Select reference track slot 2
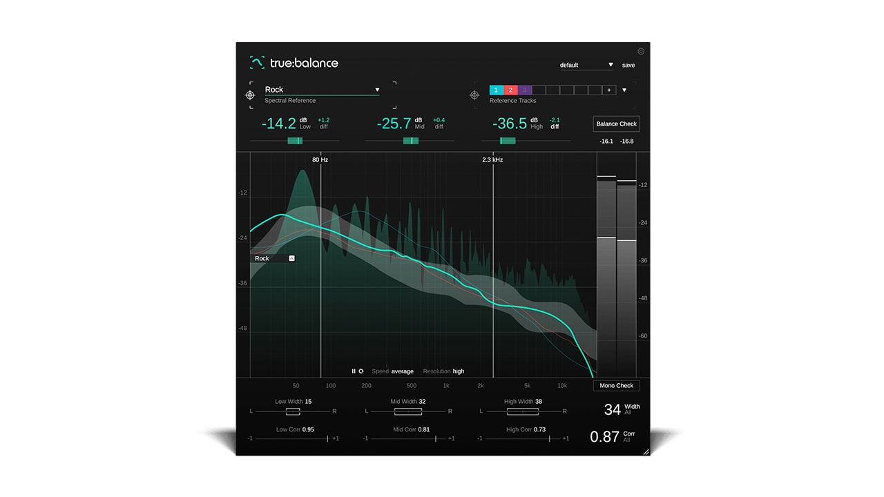The width and height of the screenshot is (884, 497). click(x=510, y=90)
